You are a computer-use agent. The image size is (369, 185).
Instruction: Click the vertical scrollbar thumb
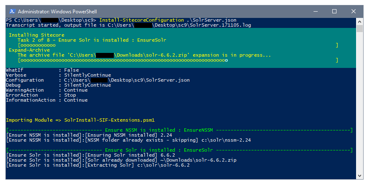click(359, 29)
